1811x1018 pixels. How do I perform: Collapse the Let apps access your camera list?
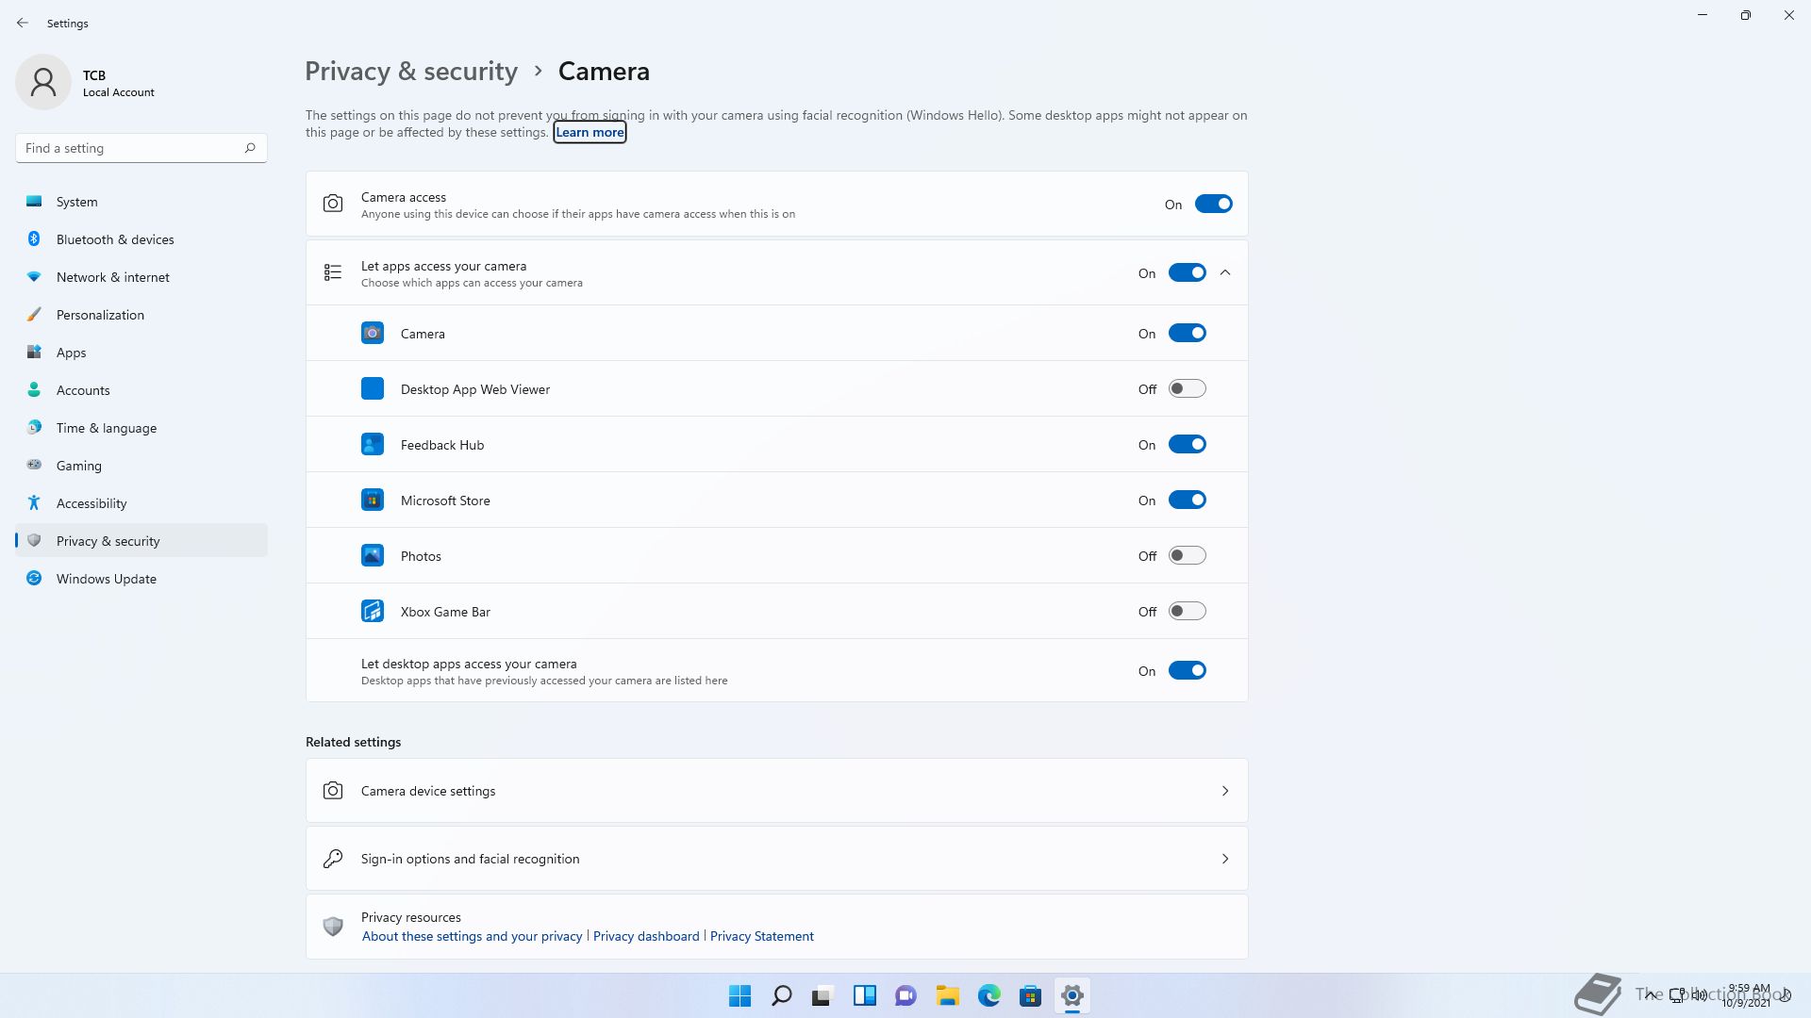click(x=1225, y=273)
